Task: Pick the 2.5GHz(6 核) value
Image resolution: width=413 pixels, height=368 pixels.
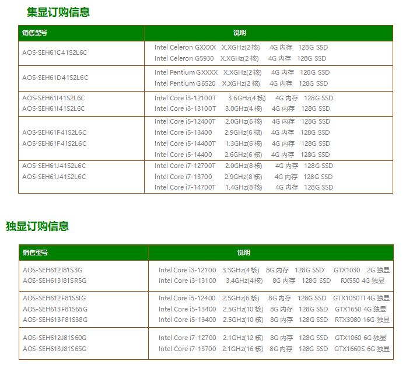Action: (x=241, y=298)
